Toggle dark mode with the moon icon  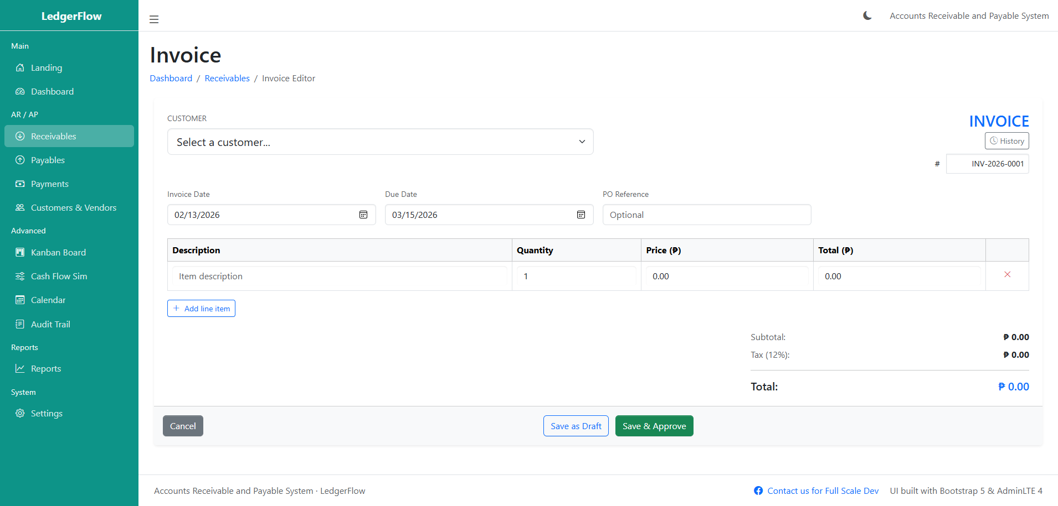pos(866,15)
